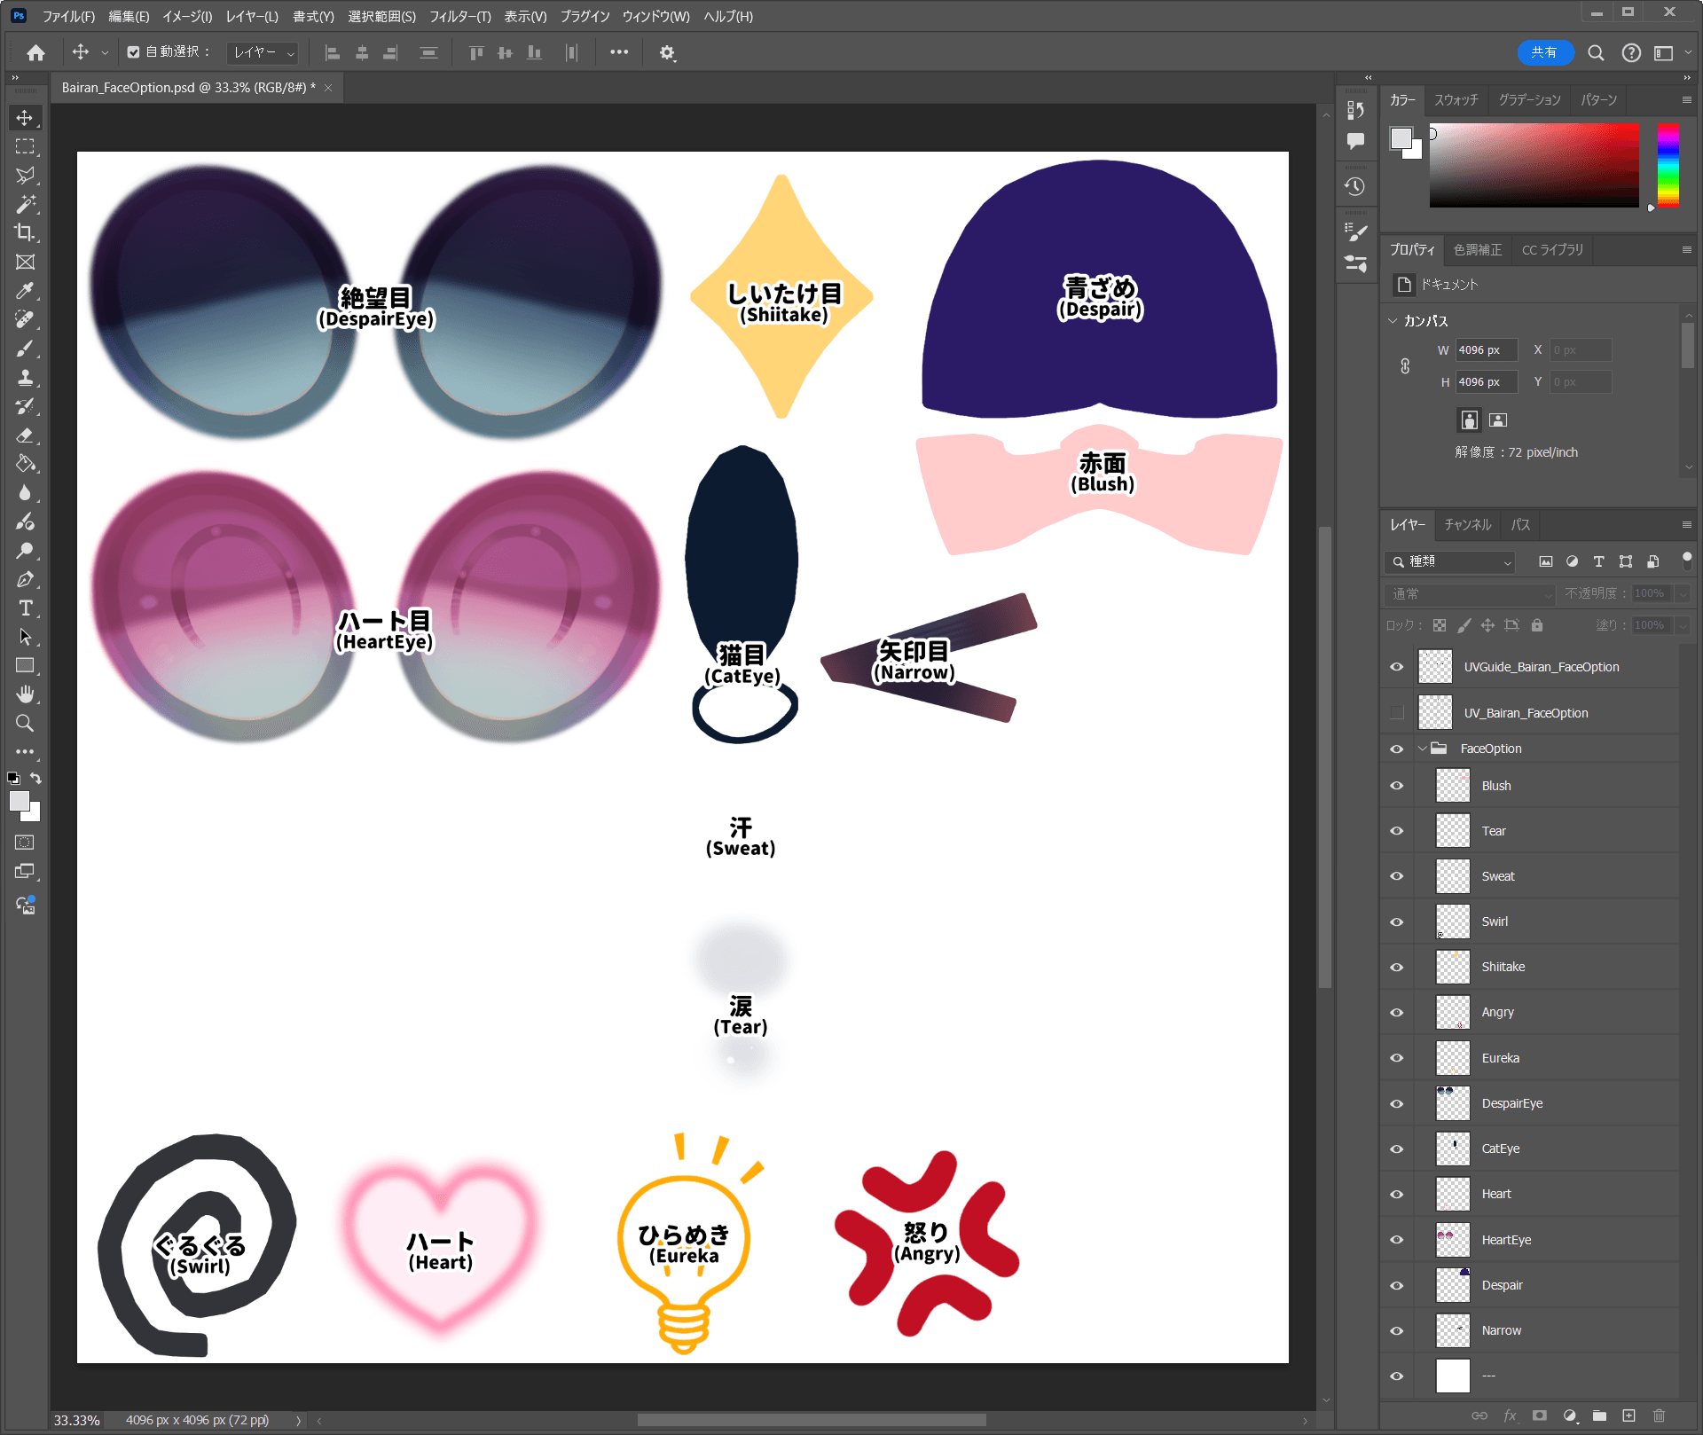Switch to the 色調補正 tab
Viewport: 1703px width, 1435px height.
coord(1478,250)
